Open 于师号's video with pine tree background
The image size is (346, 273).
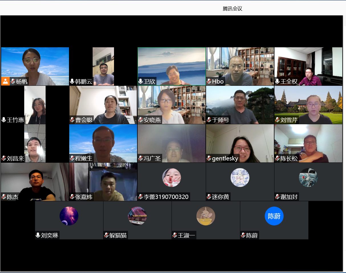tap(240, 105)
